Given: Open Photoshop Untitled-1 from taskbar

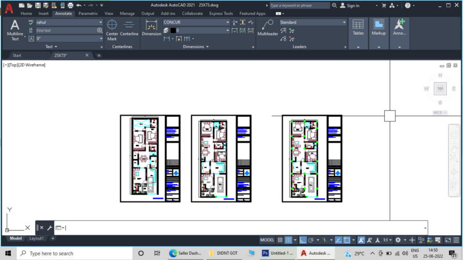Looking at the screenshot, I should (x=278, y=253).
